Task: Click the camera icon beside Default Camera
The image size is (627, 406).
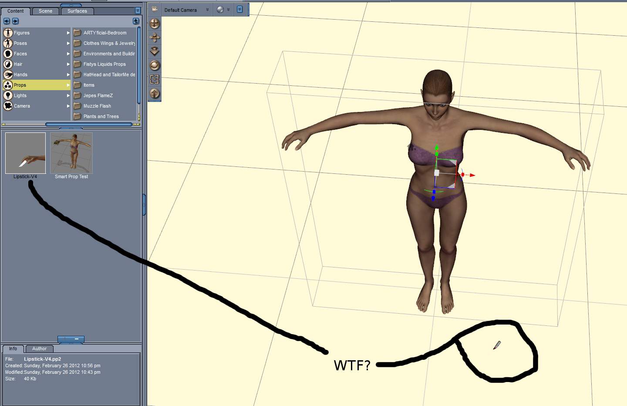Action: 155,9
